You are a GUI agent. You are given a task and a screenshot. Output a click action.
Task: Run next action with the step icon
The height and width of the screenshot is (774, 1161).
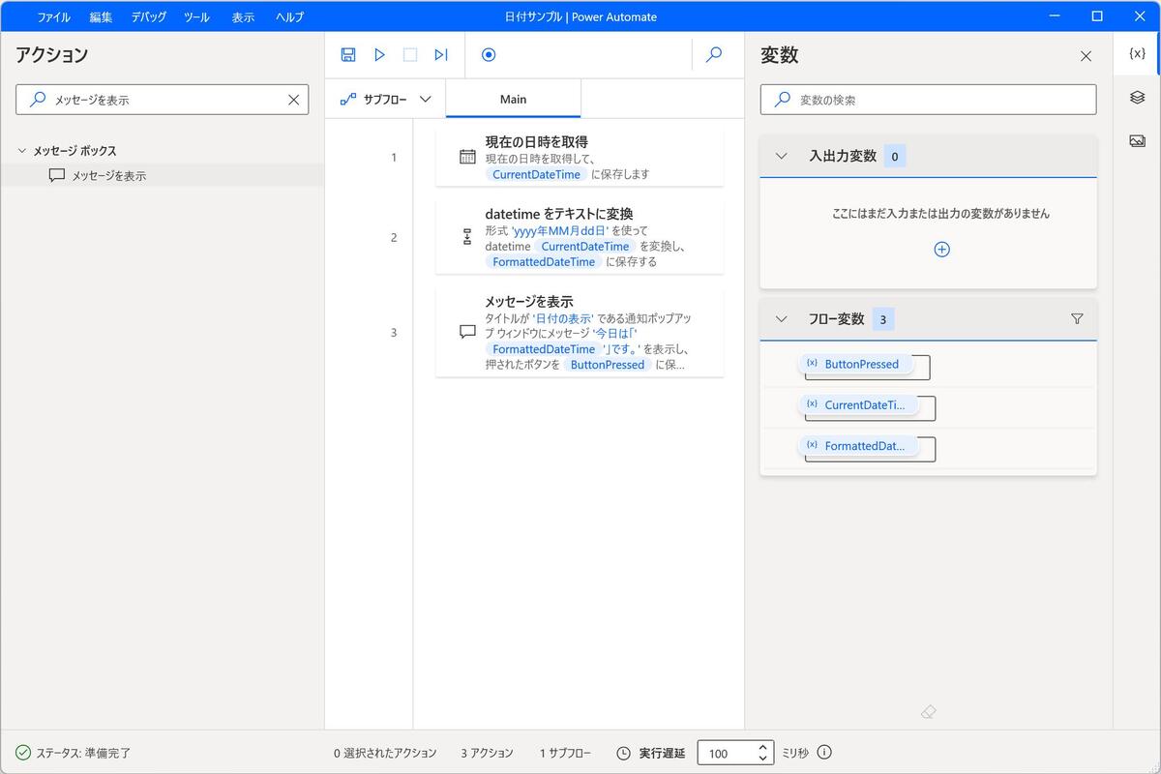441,55
